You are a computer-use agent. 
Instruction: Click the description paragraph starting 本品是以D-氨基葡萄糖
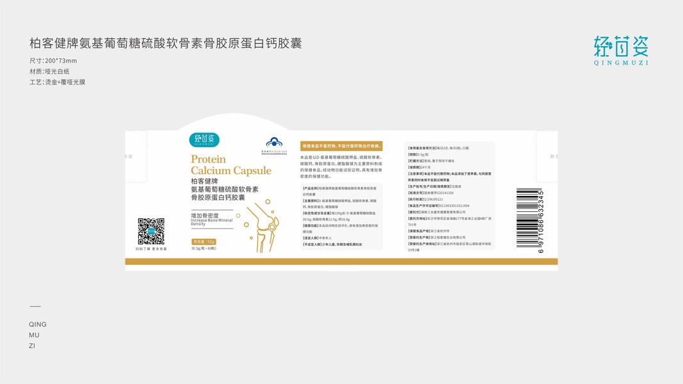click(x=341, y=167)
